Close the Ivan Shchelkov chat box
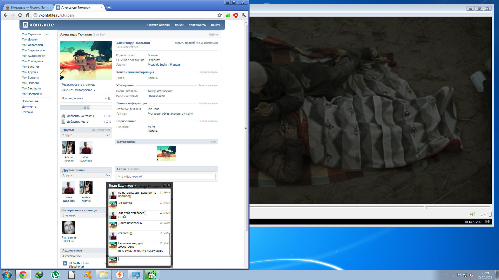499x280 pixels. (x=169, y=185)
